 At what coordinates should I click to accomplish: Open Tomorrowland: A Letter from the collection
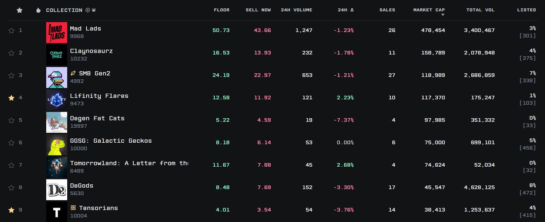129,163
